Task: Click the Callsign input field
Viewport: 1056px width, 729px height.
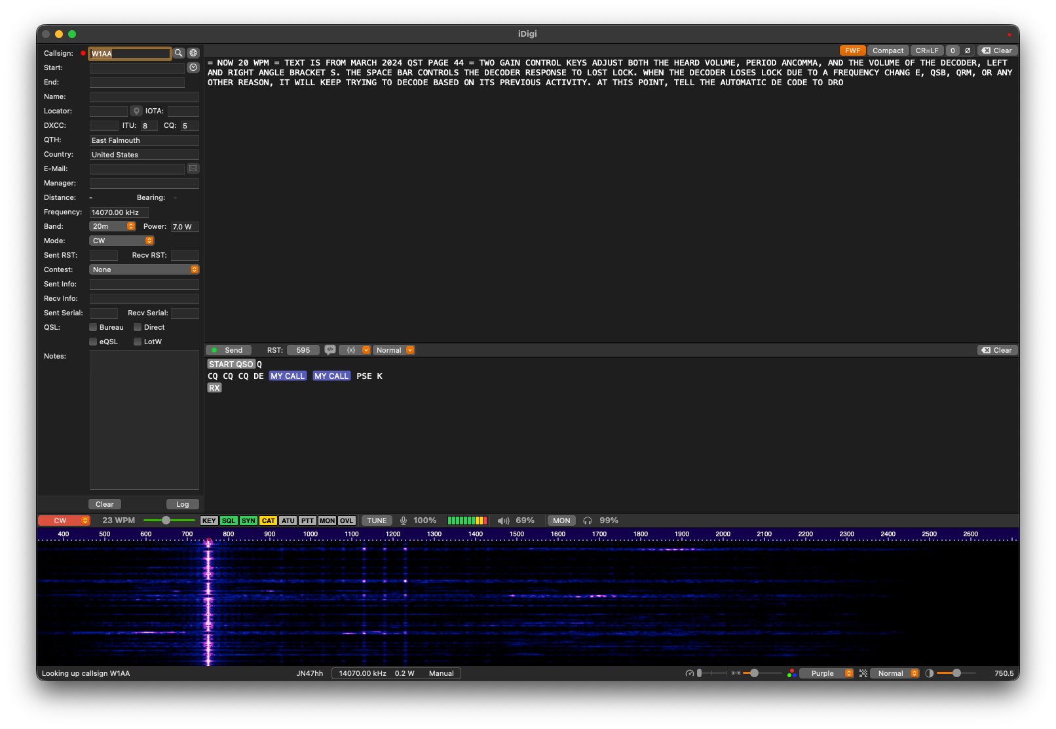Action: point(130,53)
